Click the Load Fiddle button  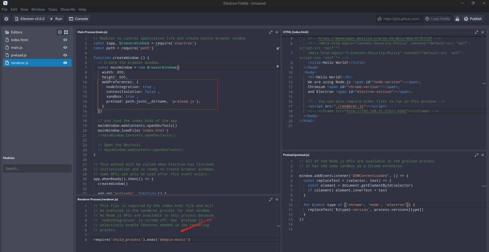tap(437, 19)
